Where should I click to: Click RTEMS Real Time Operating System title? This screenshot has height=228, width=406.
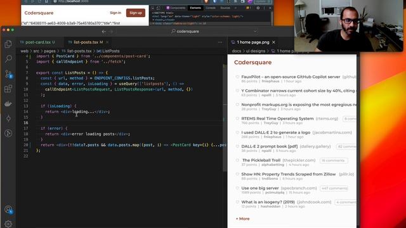coord(277,118)
